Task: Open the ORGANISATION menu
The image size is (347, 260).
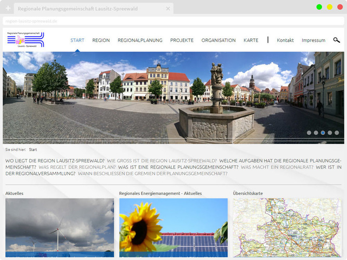Action: tap(219, 40)
